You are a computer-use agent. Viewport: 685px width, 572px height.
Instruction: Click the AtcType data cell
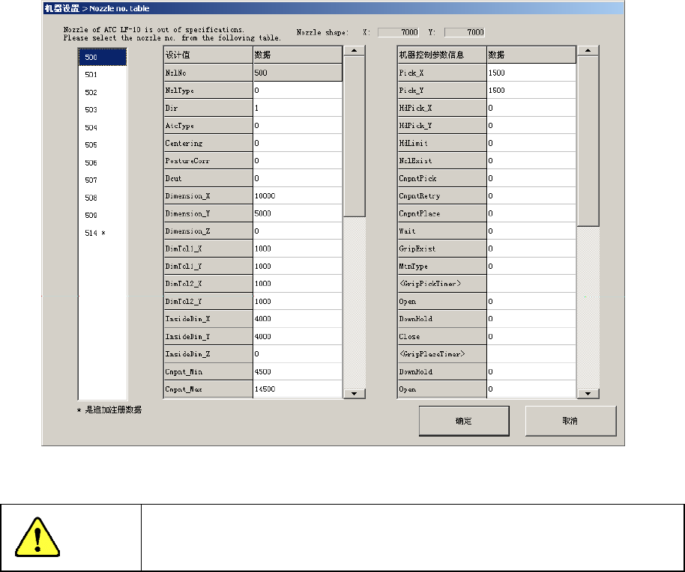point(298,126)
